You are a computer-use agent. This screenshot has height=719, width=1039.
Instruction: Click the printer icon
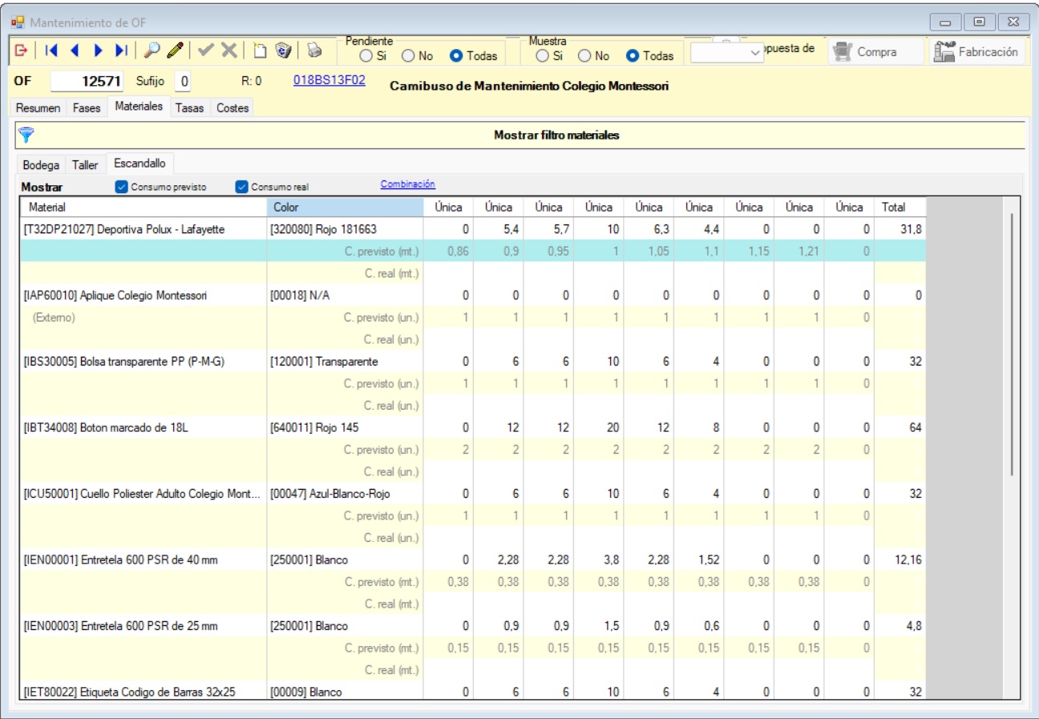(315, 51)
